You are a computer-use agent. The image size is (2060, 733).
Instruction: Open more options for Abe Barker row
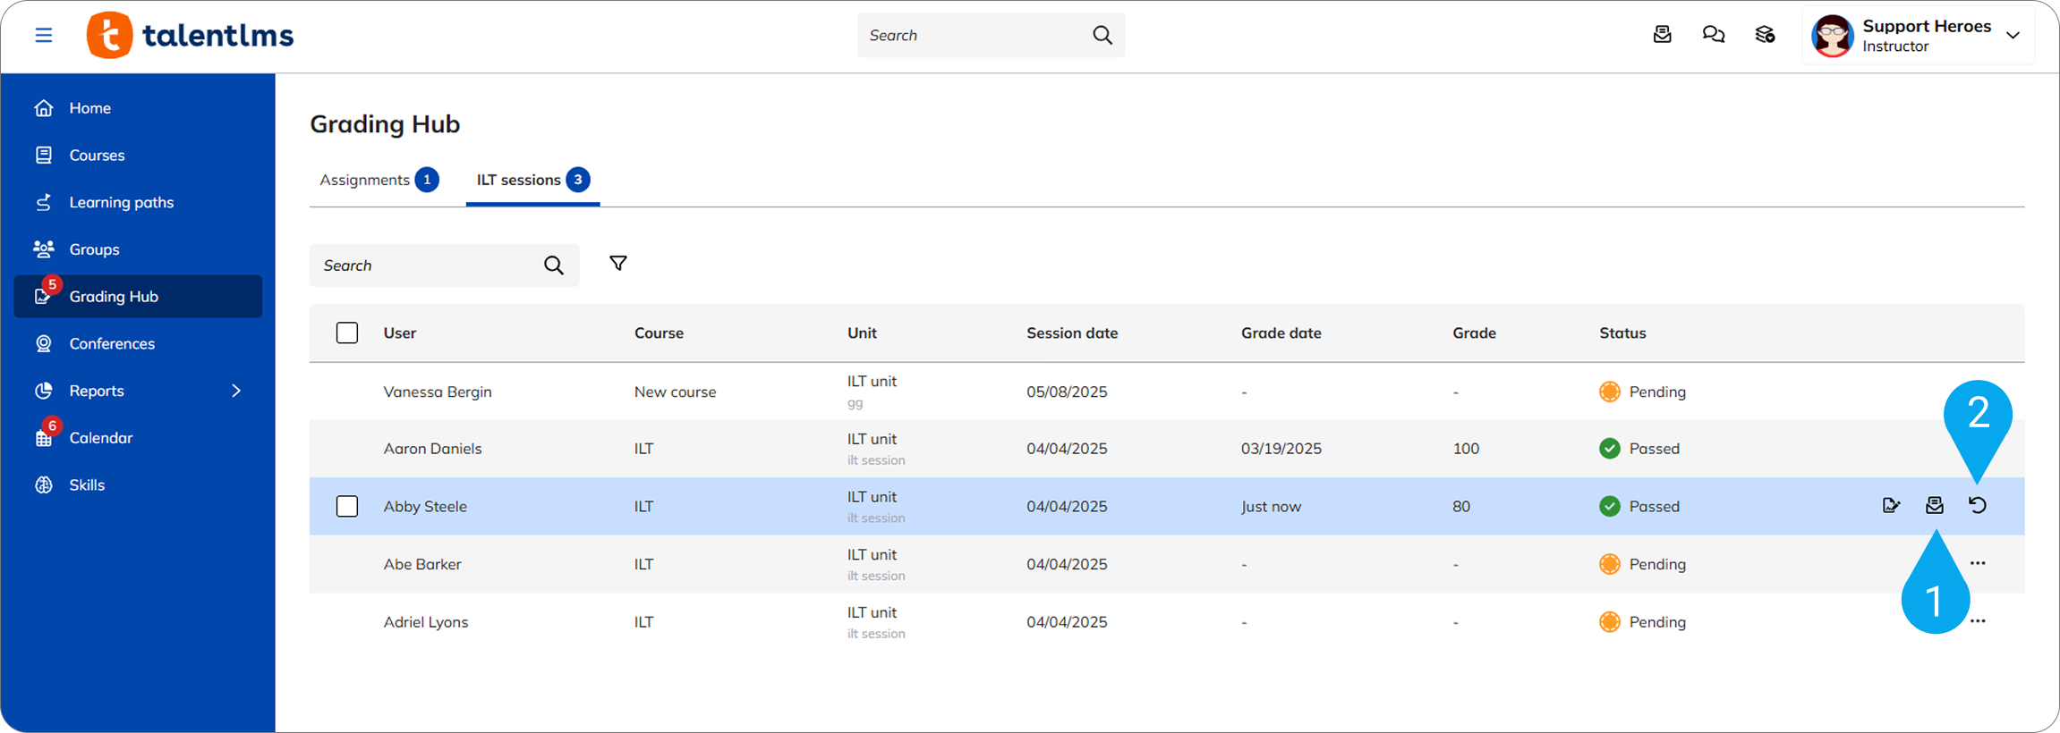tap(1978, 564)
